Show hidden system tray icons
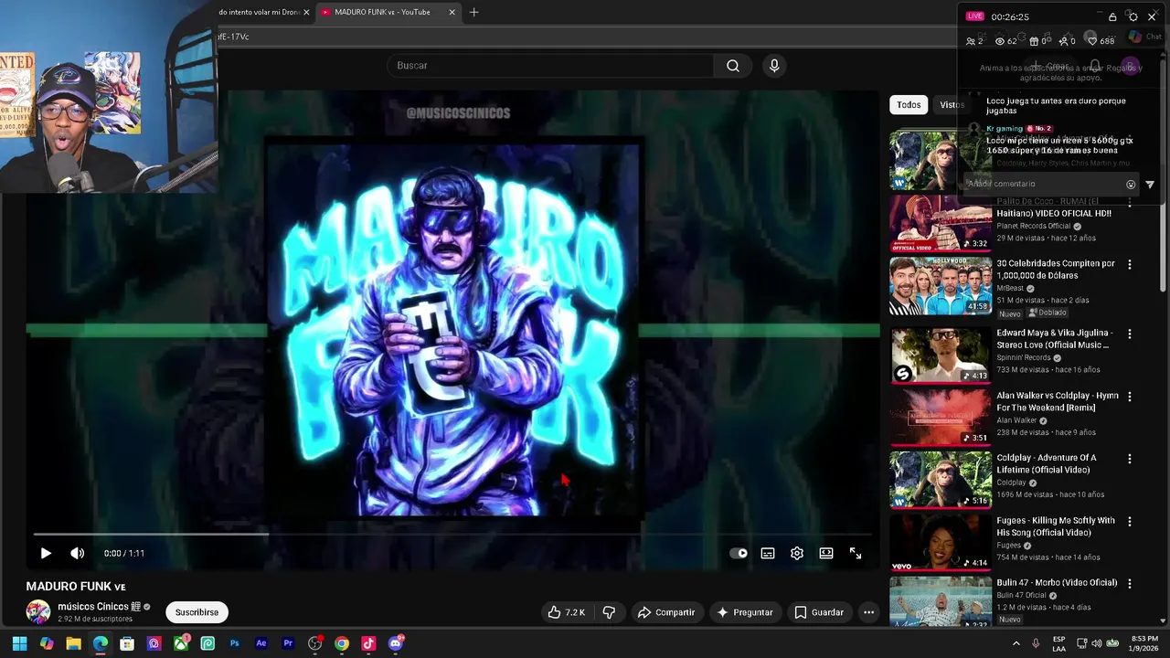1170x658 pixels. point(1016,643)
